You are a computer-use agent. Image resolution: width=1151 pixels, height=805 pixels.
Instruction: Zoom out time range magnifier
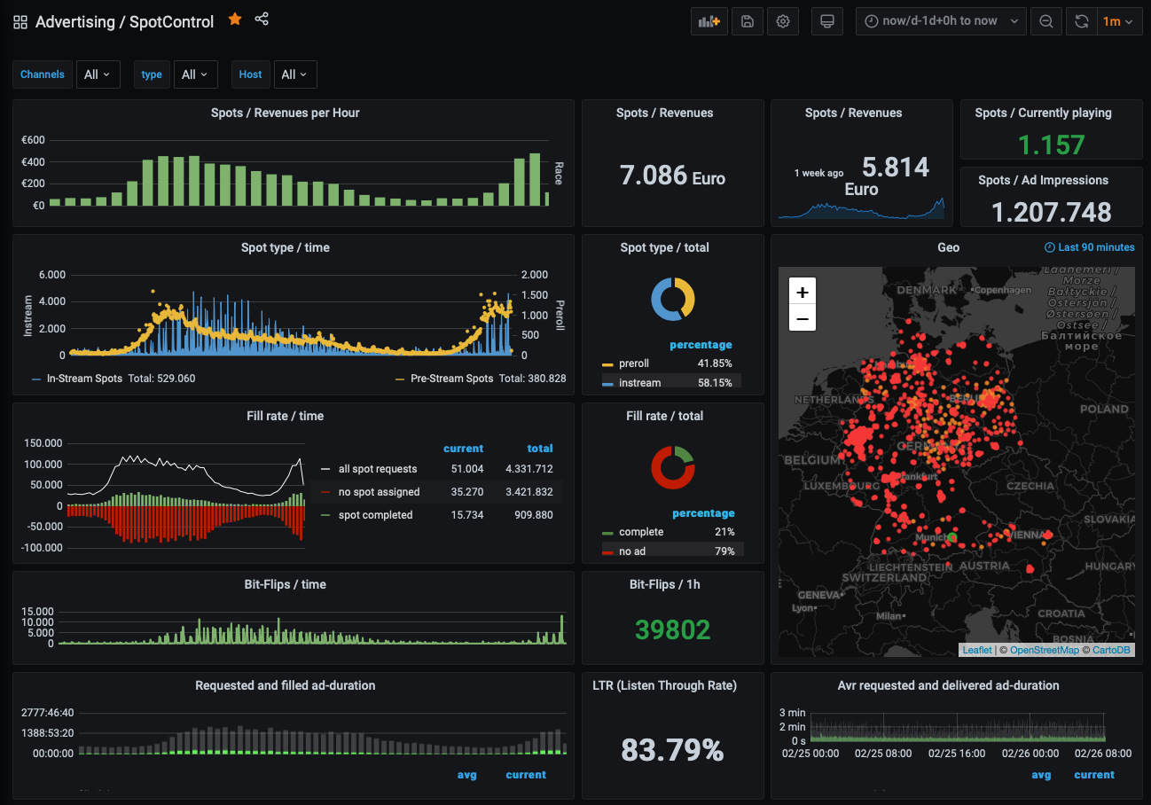pos(1046,21)
